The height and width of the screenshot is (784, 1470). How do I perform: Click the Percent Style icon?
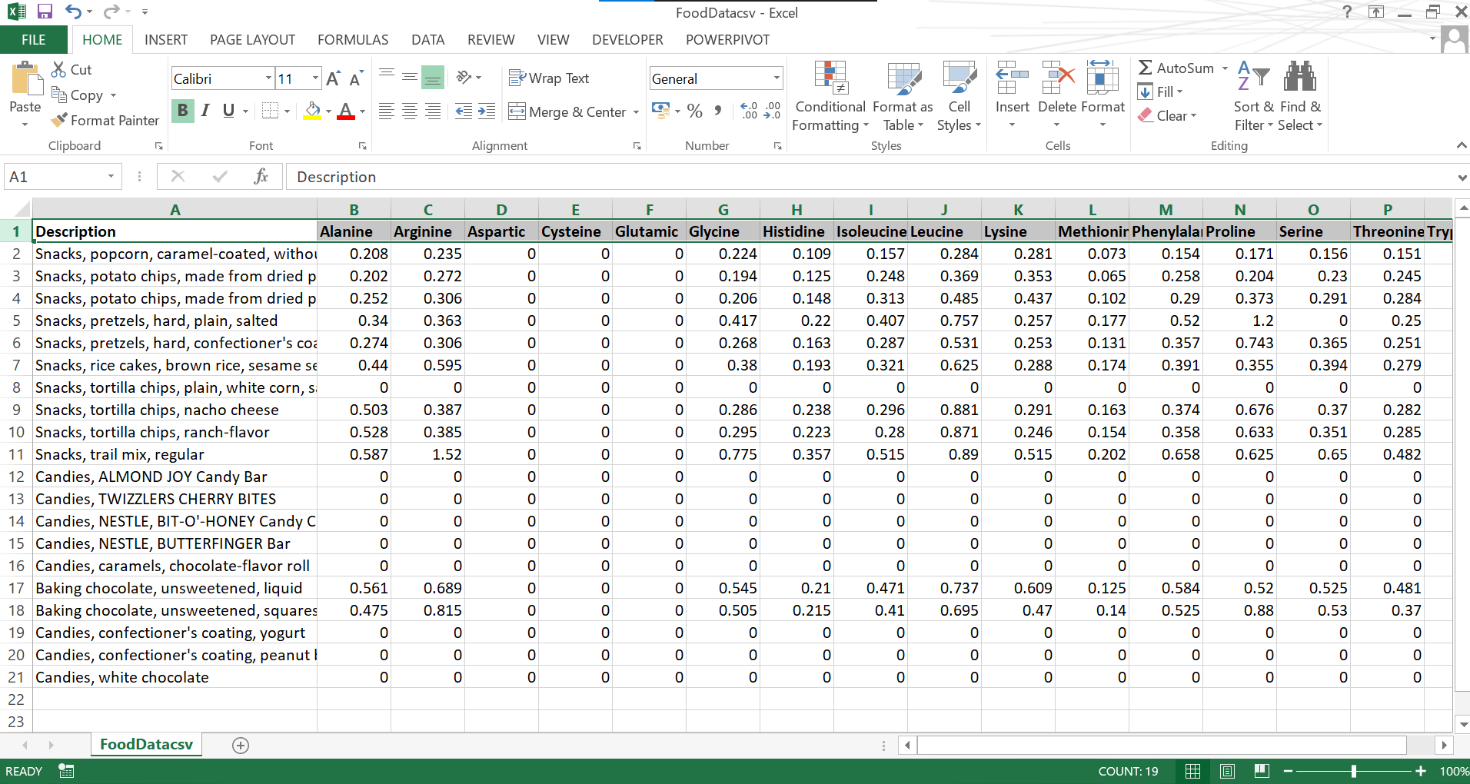[695, 111]
